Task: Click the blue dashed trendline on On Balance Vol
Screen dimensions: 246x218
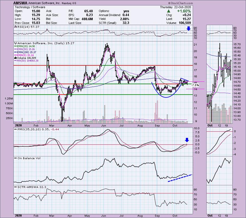Action: click(x=180, y=178)
